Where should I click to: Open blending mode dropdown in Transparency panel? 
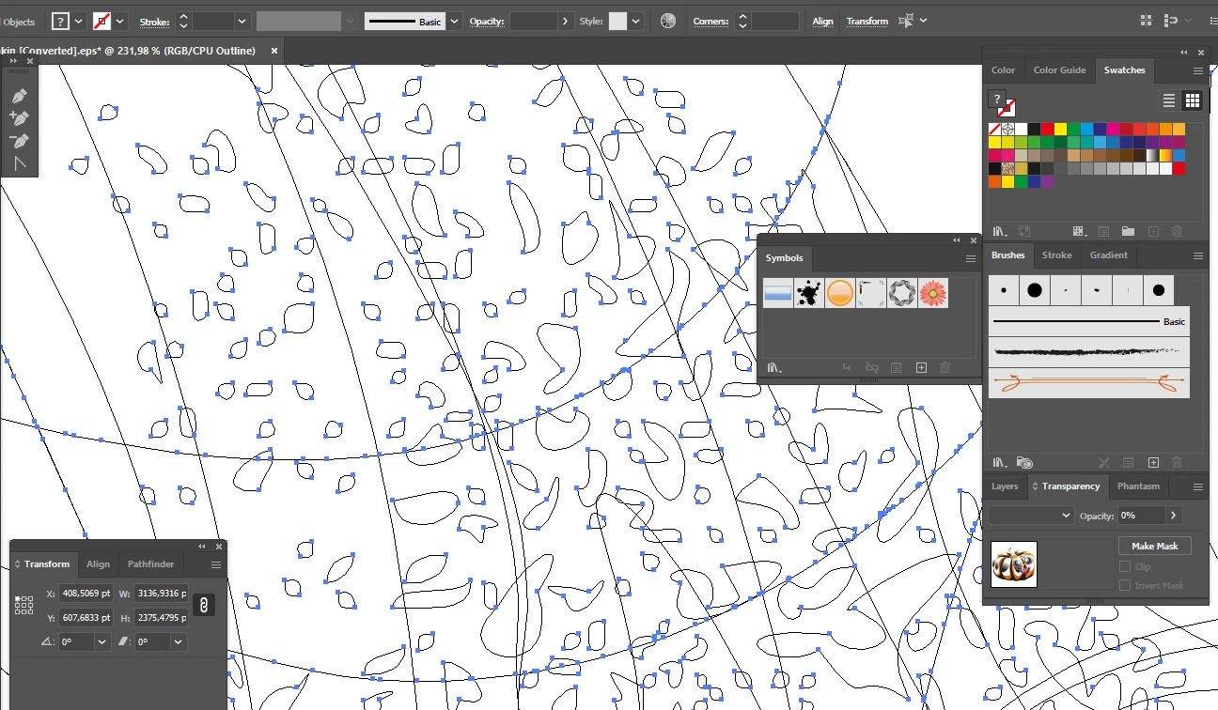pyautogui.click(x=1031, y=516)
